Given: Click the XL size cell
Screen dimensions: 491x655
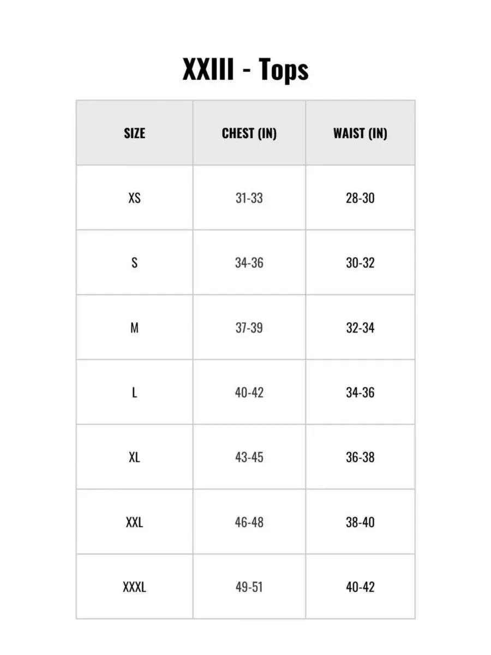Looking at the screenshot, I should (x=135, y=457).
